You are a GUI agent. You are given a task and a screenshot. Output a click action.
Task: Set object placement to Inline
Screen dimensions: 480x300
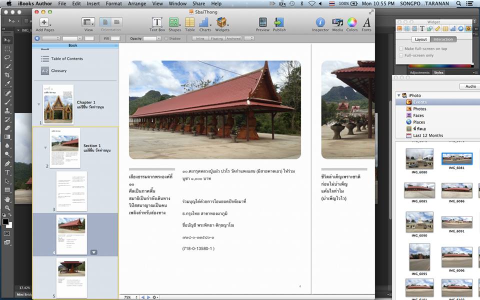click(x=200, y=38)
